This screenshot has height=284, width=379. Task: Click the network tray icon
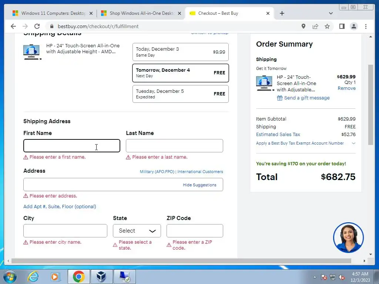(x=333, y=277)
